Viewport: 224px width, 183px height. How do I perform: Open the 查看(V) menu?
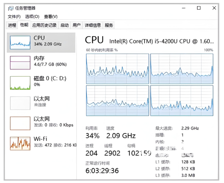51,17
